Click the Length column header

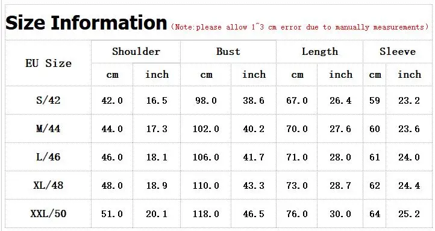coord(319,52)
